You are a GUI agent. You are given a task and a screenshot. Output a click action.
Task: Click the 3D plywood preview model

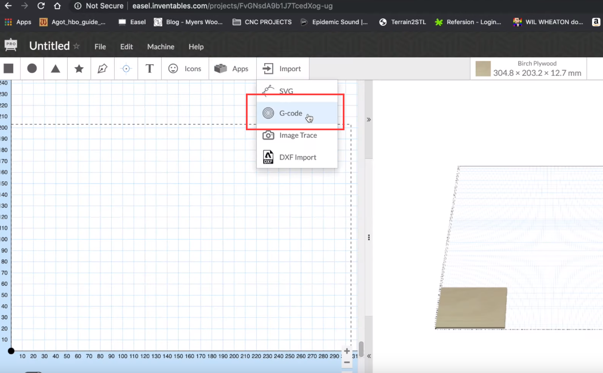[471, 308]
